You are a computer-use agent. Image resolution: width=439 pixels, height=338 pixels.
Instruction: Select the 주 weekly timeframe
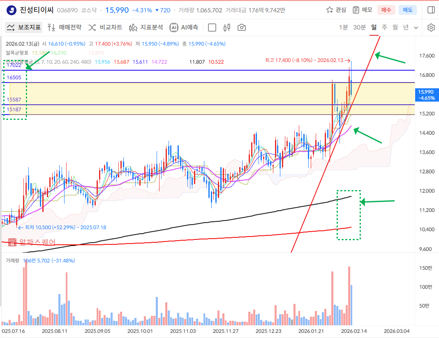384,28
